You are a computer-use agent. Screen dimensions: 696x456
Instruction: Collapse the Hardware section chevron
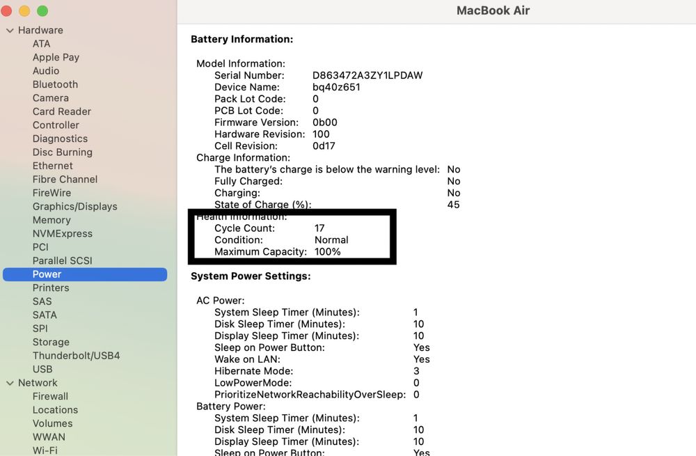[x=10, y=31]
